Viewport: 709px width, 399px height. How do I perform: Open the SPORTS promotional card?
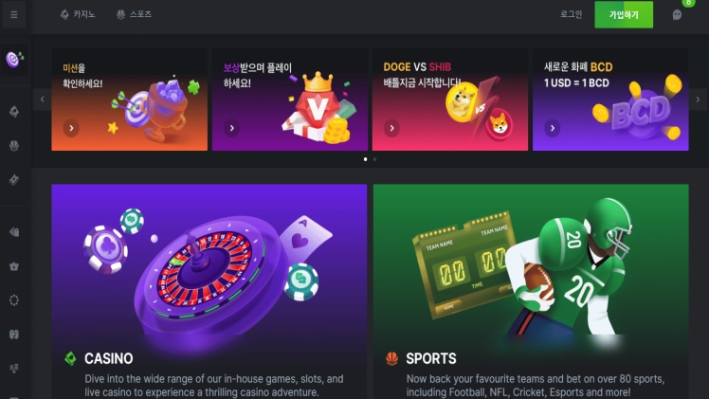coord(531,292)
